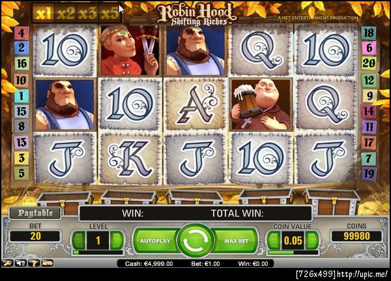The width and height of the screenshot is (391, 281).
Task: Click the green circular spin button
Action: 195,241
